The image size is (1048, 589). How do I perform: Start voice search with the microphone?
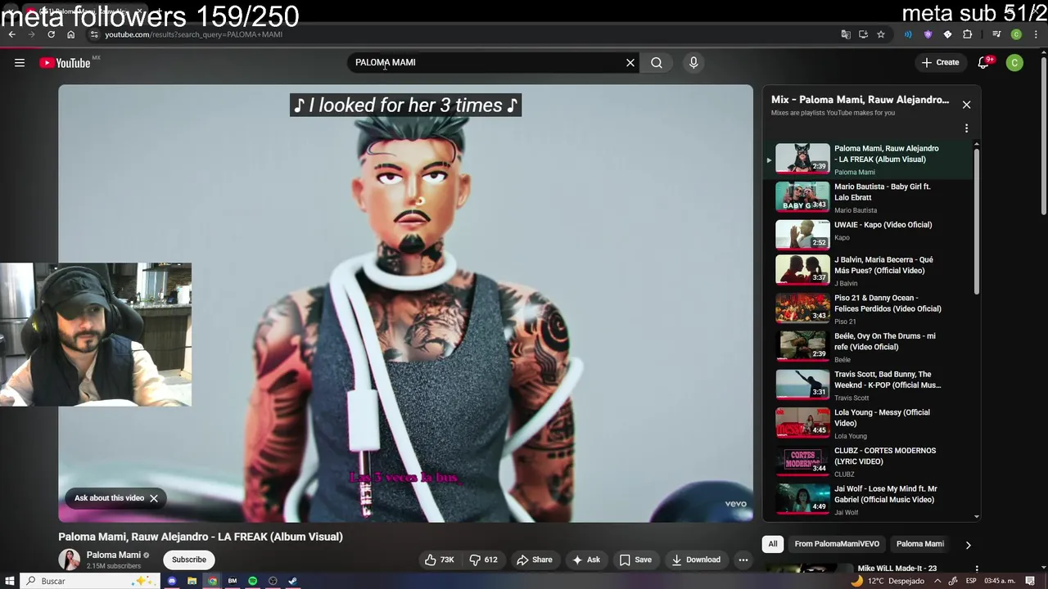(693, 63)
